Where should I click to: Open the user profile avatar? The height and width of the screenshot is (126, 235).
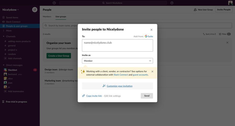click(230, 3)
